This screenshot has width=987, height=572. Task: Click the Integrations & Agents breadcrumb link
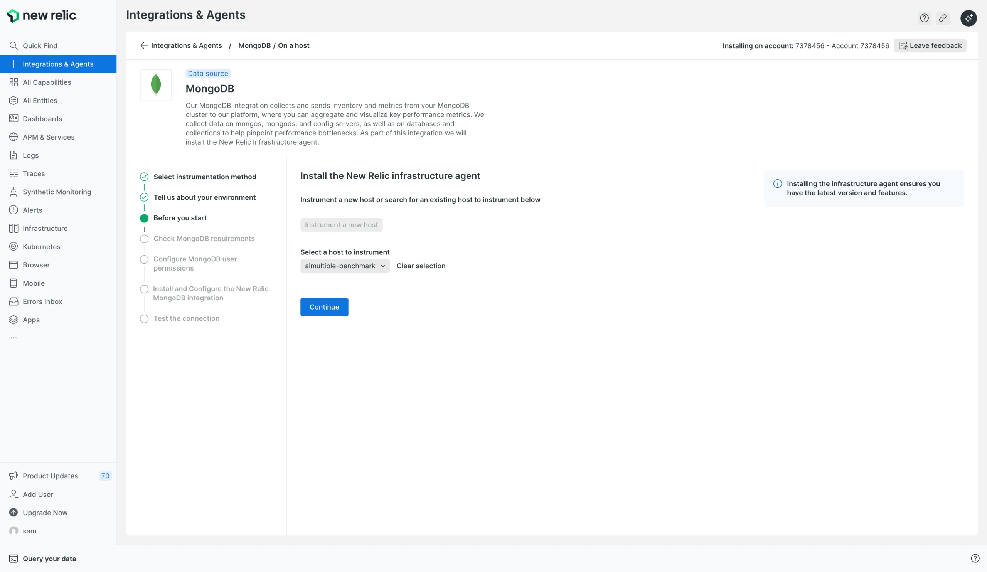[x=187, y=45]
